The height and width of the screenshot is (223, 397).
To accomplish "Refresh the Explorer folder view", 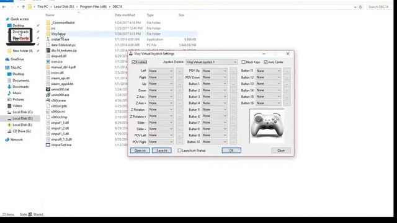I will point(360,7).
